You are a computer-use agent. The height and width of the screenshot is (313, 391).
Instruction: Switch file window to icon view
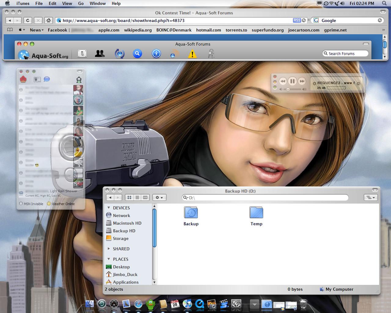[130, 197]
